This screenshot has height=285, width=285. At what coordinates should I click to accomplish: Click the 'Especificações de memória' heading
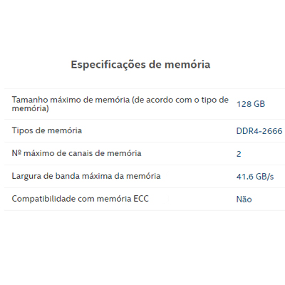tap(140, 65)
